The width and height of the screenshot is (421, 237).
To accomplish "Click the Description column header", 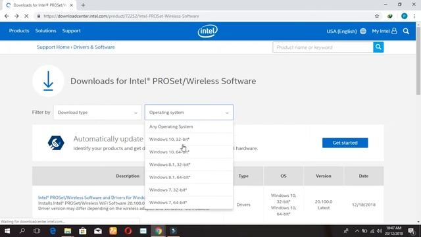I will 128,176.
